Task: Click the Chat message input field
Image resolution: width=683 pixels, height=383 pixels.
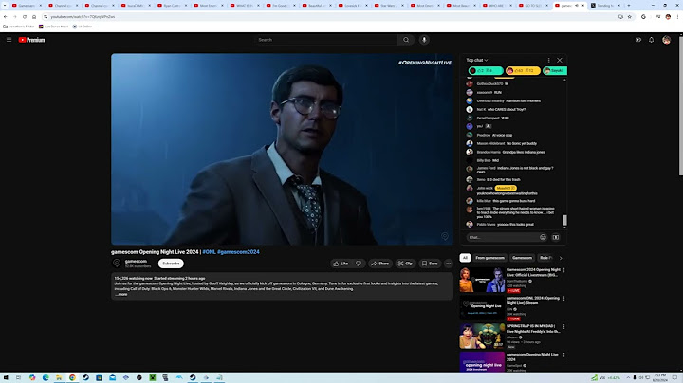Action: (x=502, y=237)
